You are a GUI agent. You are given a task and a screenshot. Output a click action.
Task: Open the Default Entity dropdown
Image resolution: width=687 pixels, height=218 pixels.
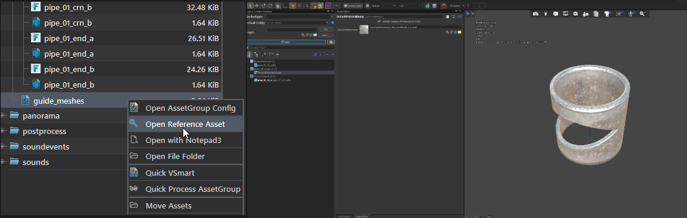pos(297,23)
